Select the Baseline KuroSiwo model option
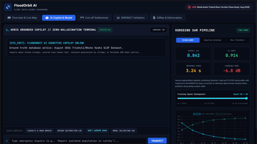This screenshot has width=257, height=144. click(x=212, y=40)
